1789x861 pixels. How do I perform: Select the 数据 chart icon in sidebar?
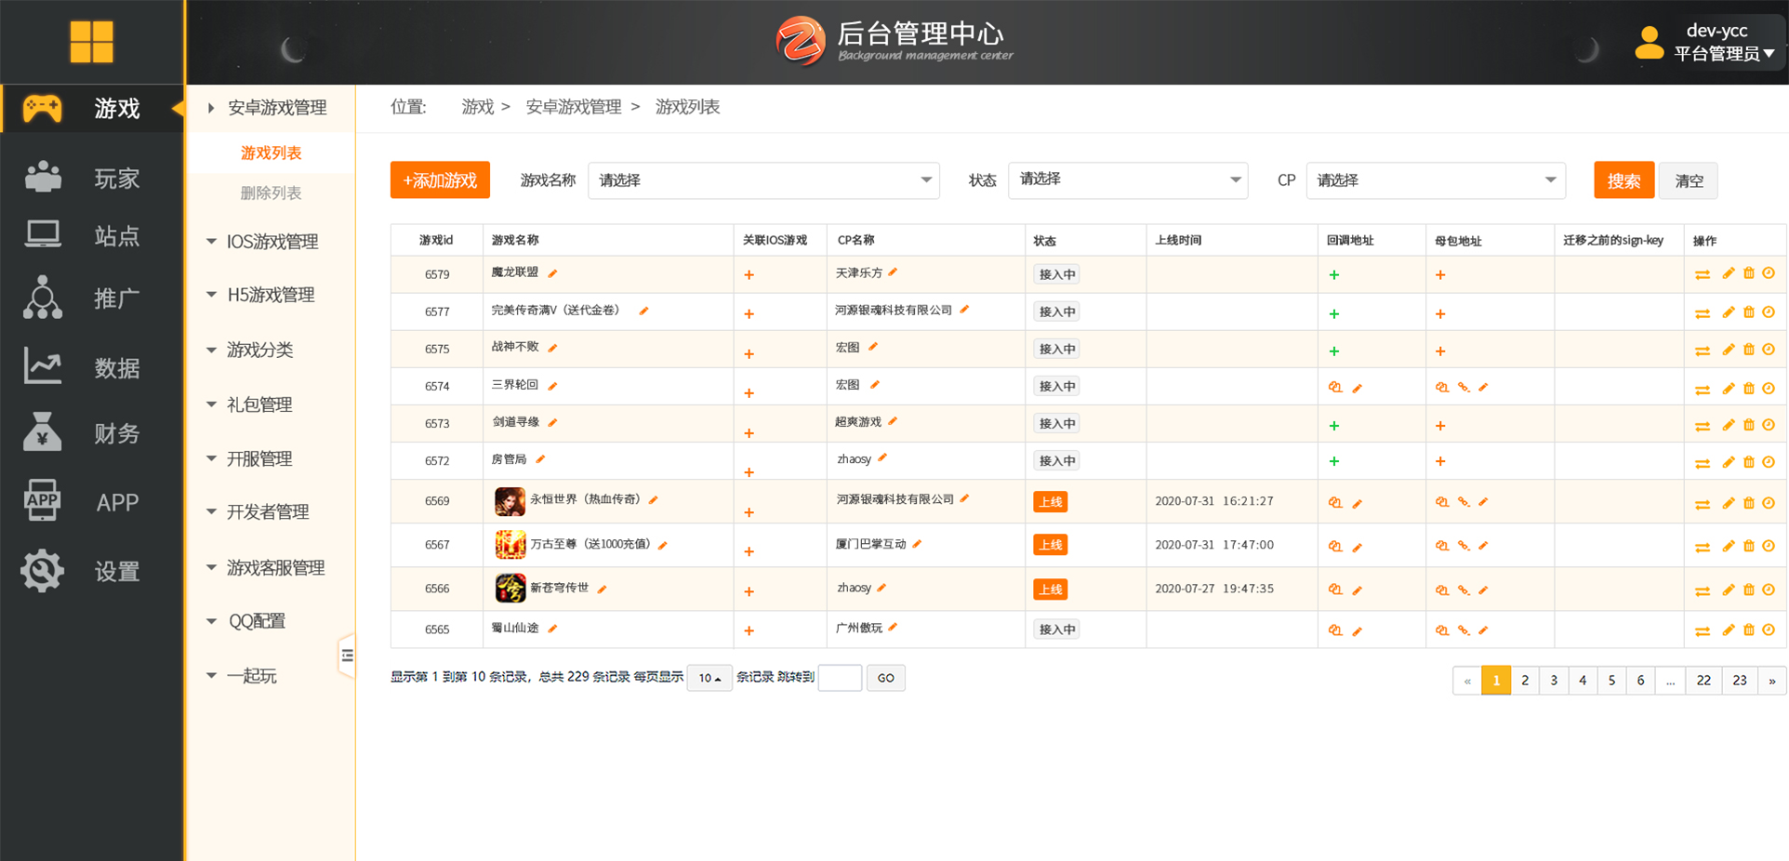point(42,365)
